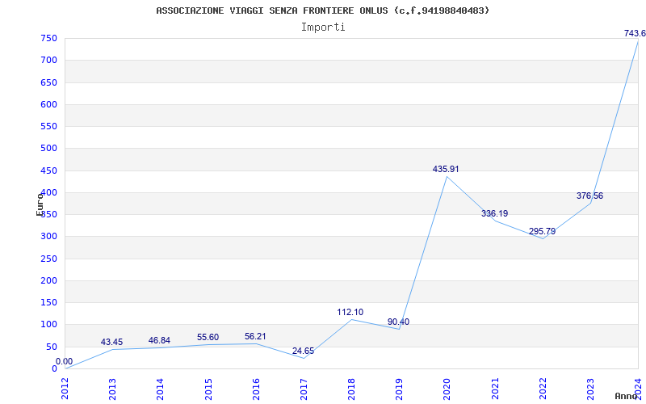The height and width of the screenshot is (404, 646).
Task: Select the 90.40 value label
Action: 398,322
